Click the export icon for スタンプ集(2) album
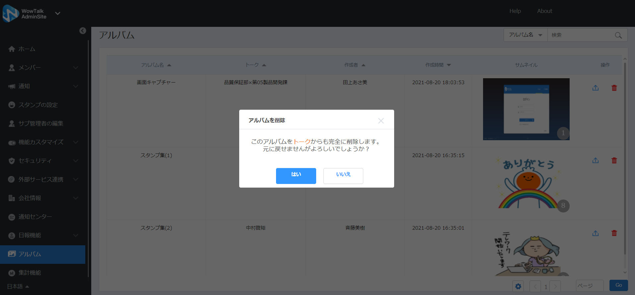The height and width of the screenshot is (295, 635). [x=596, y=233]
